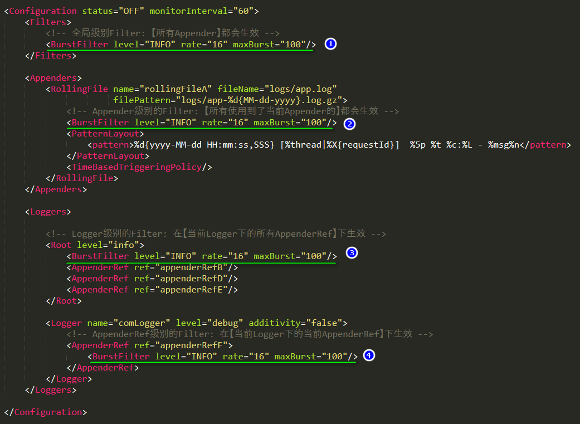580x424 pixels.
Task: Click the circled number 4 badge
Action: [x=369, y=355]
